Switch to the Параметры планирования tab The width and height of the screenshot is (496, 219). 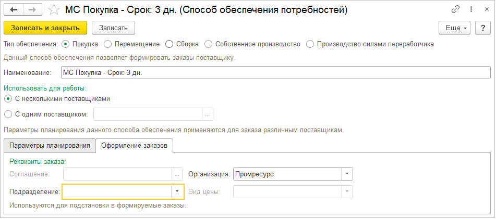[x=50, y=146]
